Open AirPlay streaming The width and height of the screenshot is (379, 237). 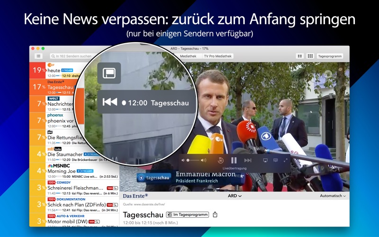265,160
